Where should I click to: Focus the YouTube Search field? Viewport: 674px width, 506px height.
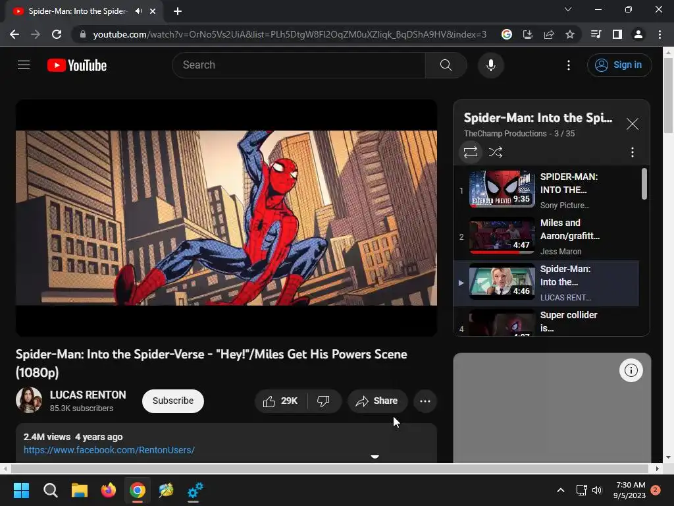299,65
